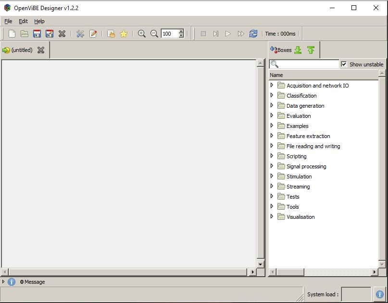Expand the Stimulation tree arrow
This screenshot has width=388, height=303.
coord(272,176)
